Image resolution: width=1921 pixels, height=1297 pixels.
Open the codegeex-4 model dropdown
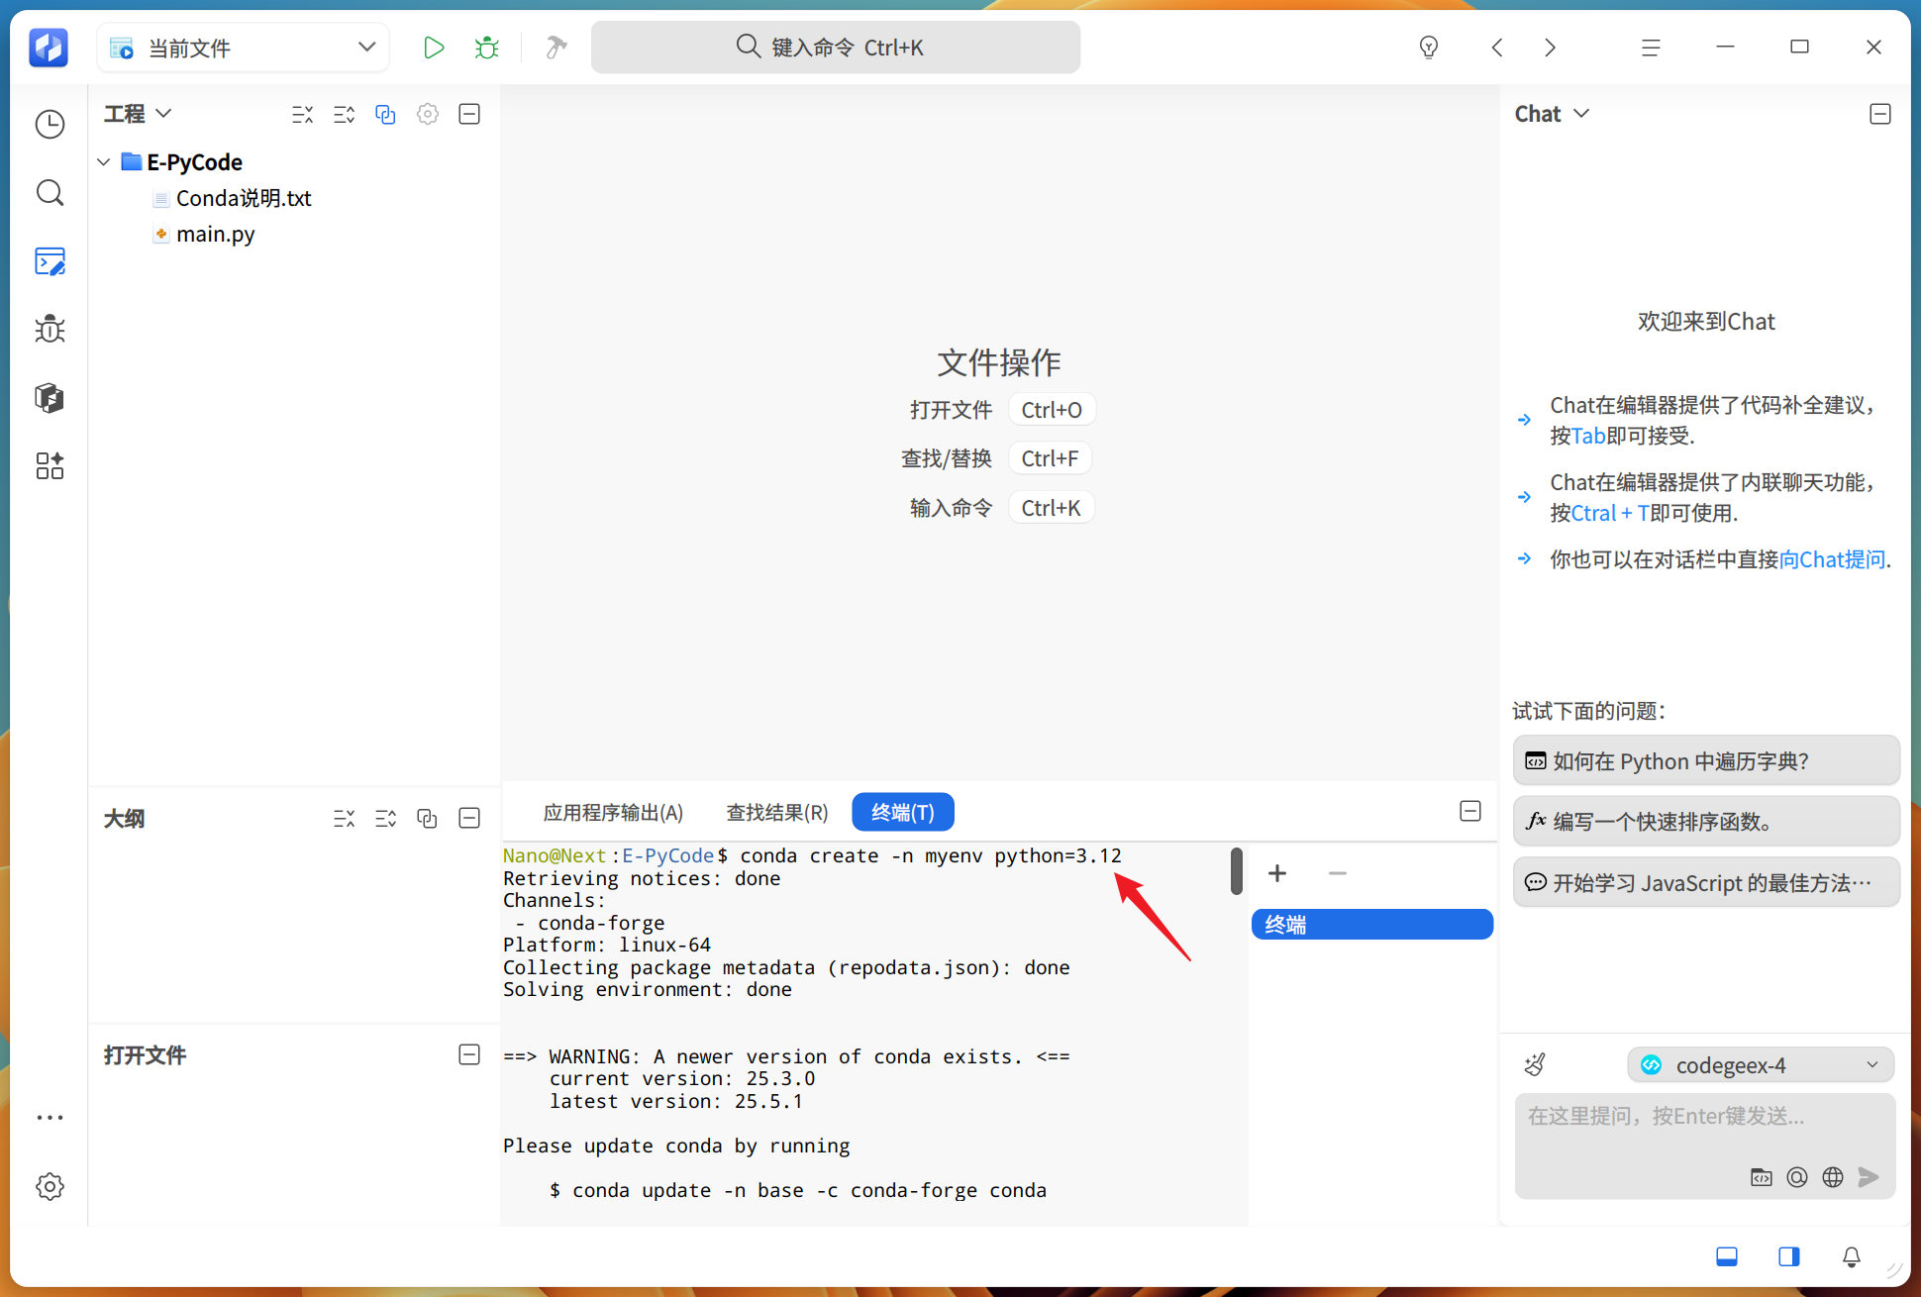pyautogui.click(x=1760, y=1064)
